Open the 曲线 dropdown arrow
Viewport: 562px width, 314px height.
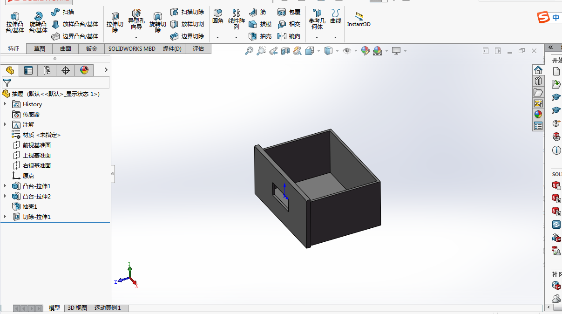click(336, 37)
